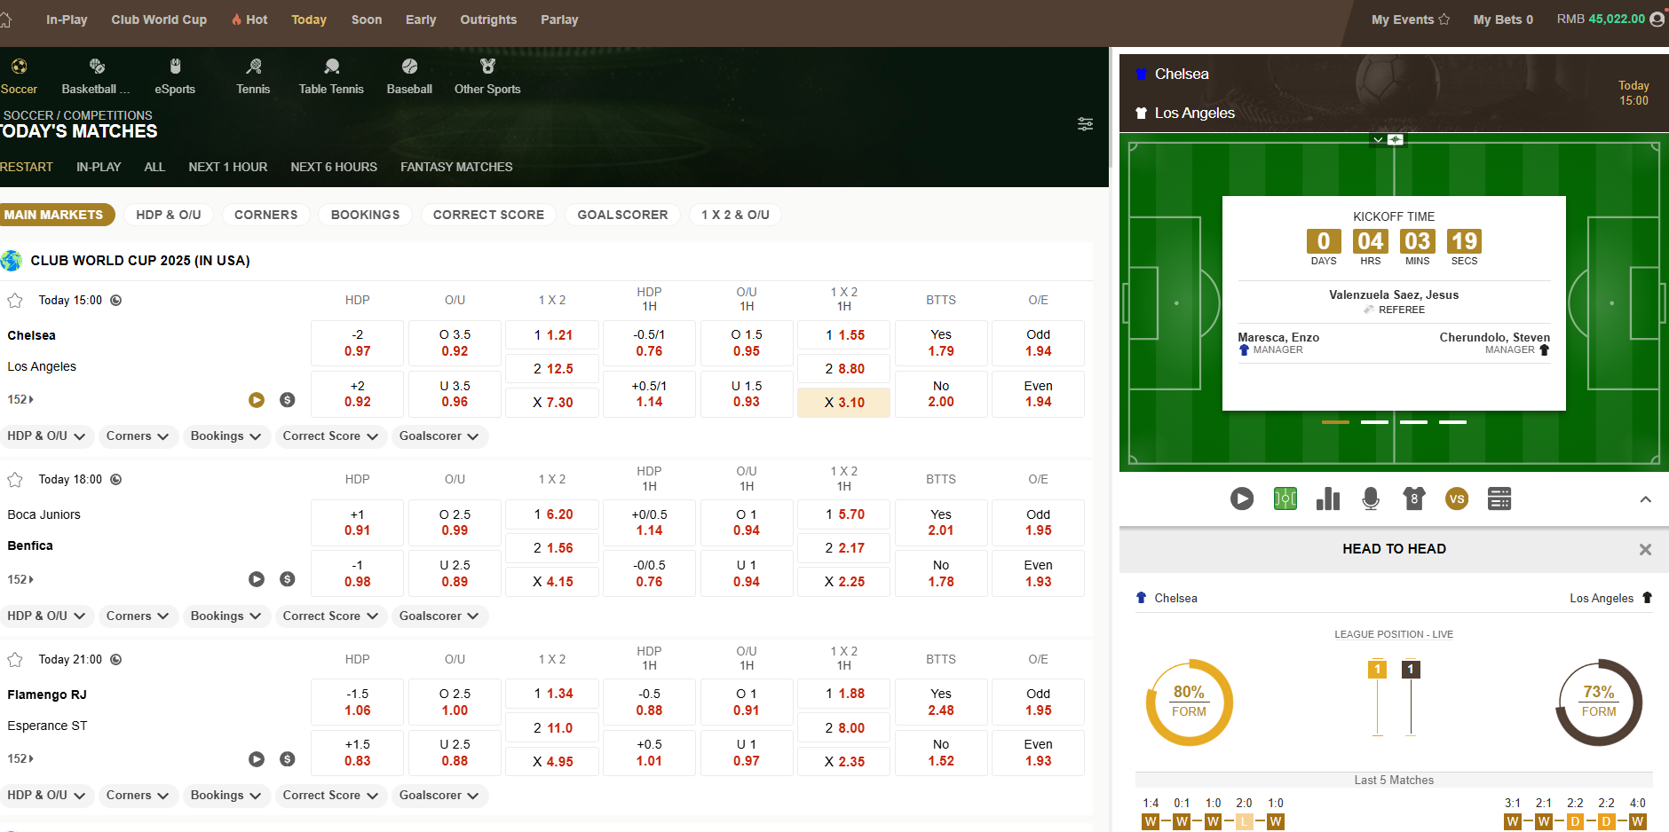1669x832 pixels.
Task: Expand Corners under Flamengo RJ match
Action: pyautogui.click(x=138, y=796)
